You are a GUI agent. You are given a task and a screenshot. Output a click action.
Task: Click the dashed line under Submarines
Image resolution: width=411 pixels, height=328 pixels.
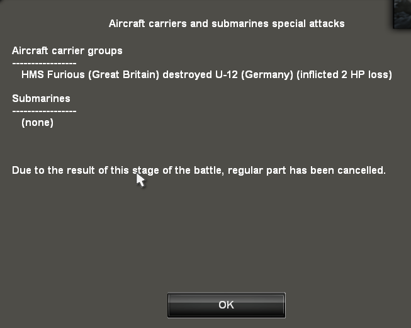44,111
